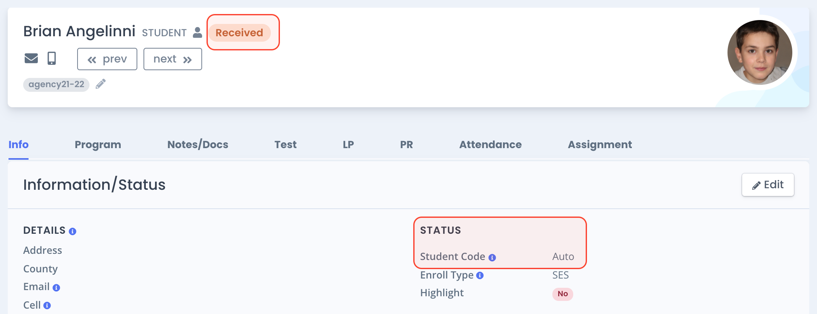Screen dimensions: 817x314
Task: Click the agency21-22 tag
Action: [x=56, y=84]
